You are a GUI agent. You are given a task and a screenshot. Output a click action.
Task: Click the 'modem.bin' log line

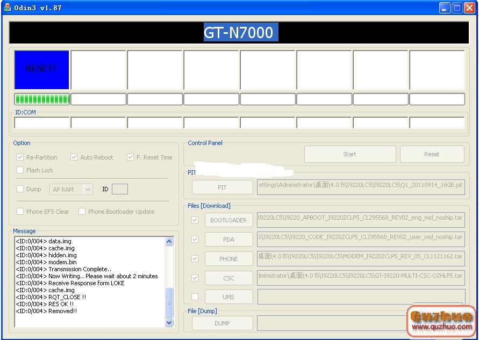[x=46, y=262]
